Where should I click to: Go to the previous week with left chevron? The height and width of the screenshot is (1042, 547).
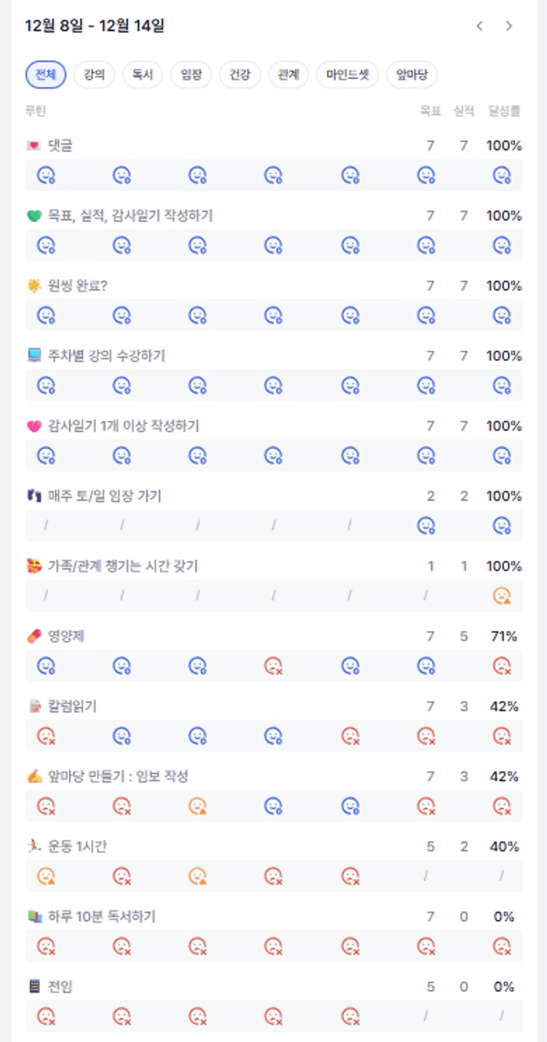[x=480, y=26]
